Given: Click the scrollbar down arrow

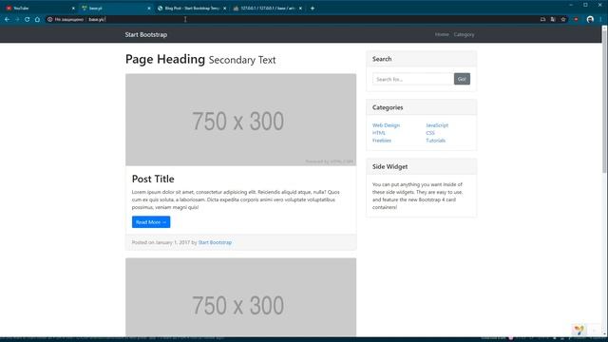Looking at the screenshot, I should (604, 333).
